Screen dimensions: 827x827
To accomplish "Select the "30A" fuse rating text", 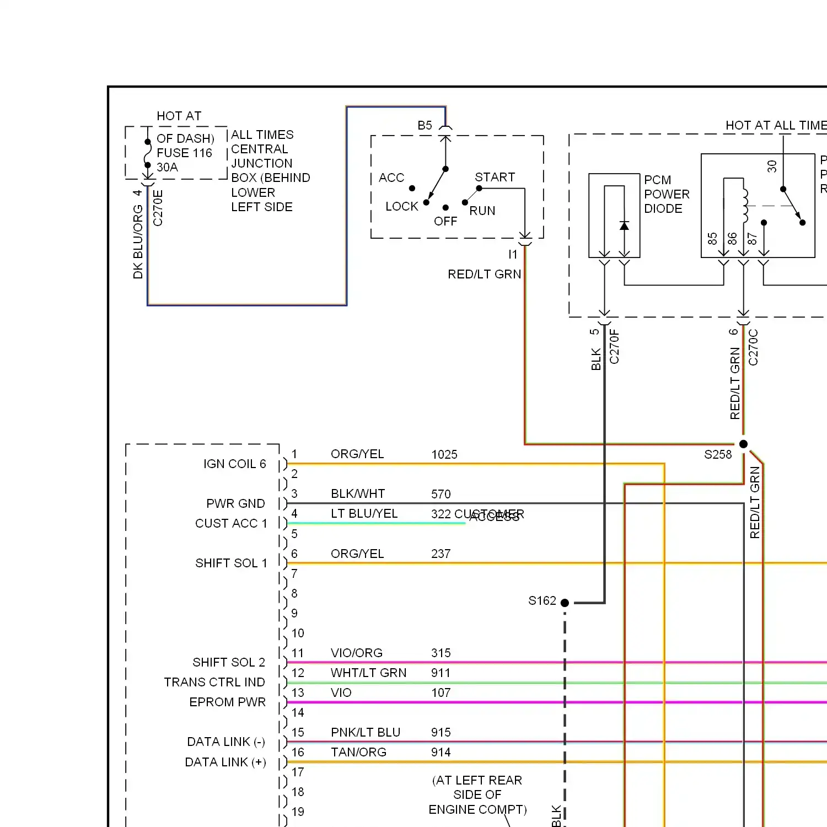I will coord(167,167).
